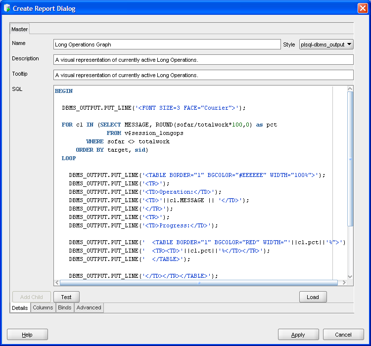Click the horizontal scrollbar left arrow

click(x=57, y=283)
